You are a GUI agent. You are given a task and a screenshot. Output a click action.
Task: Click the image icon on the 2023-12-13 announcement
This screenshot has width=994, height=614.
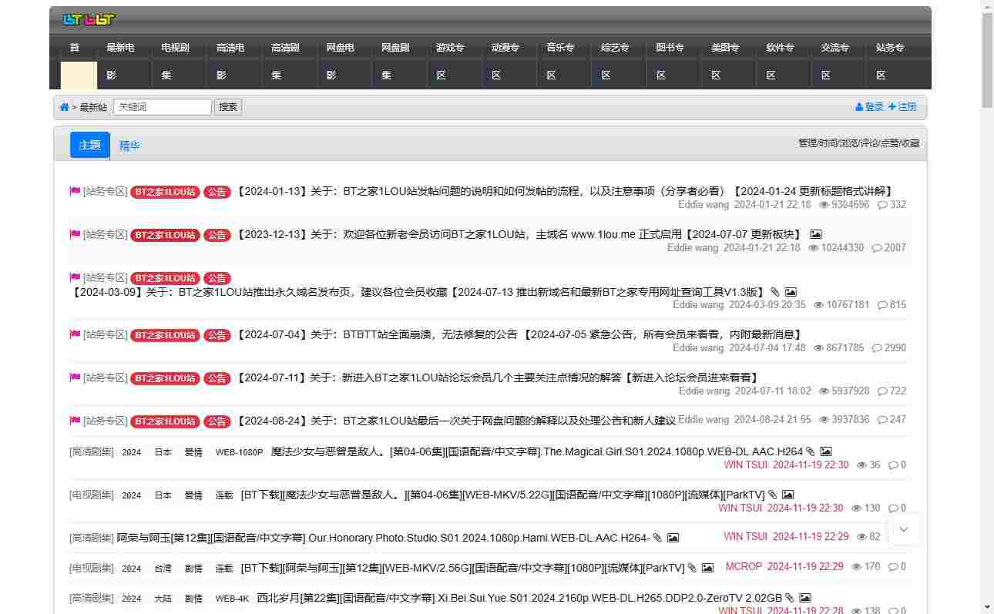[816, 234]
